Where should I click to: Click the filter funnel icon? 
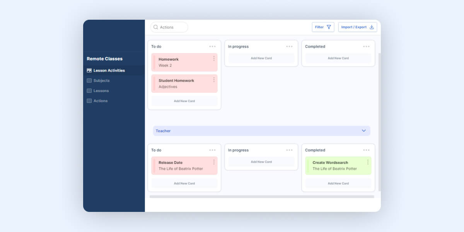click(329, 27)
